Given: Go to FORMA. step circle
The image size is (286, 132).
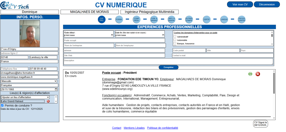Looking at the screenshot, I should pos(119,19).
